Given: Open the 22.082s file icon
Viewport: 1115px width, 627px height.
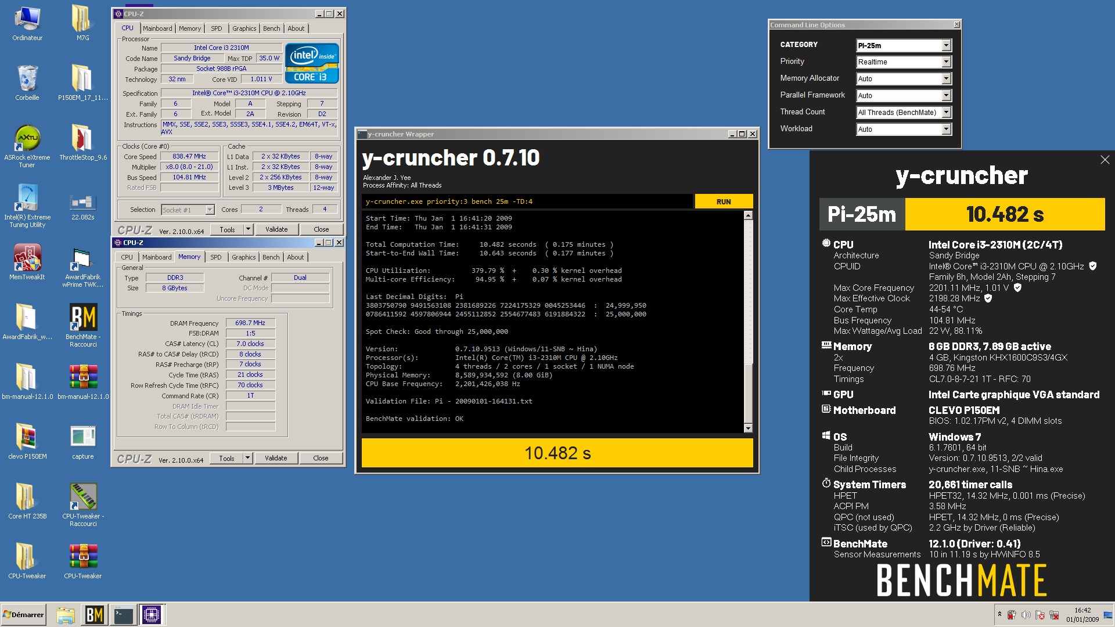Looking at the screenshot, I should point(82,206).
